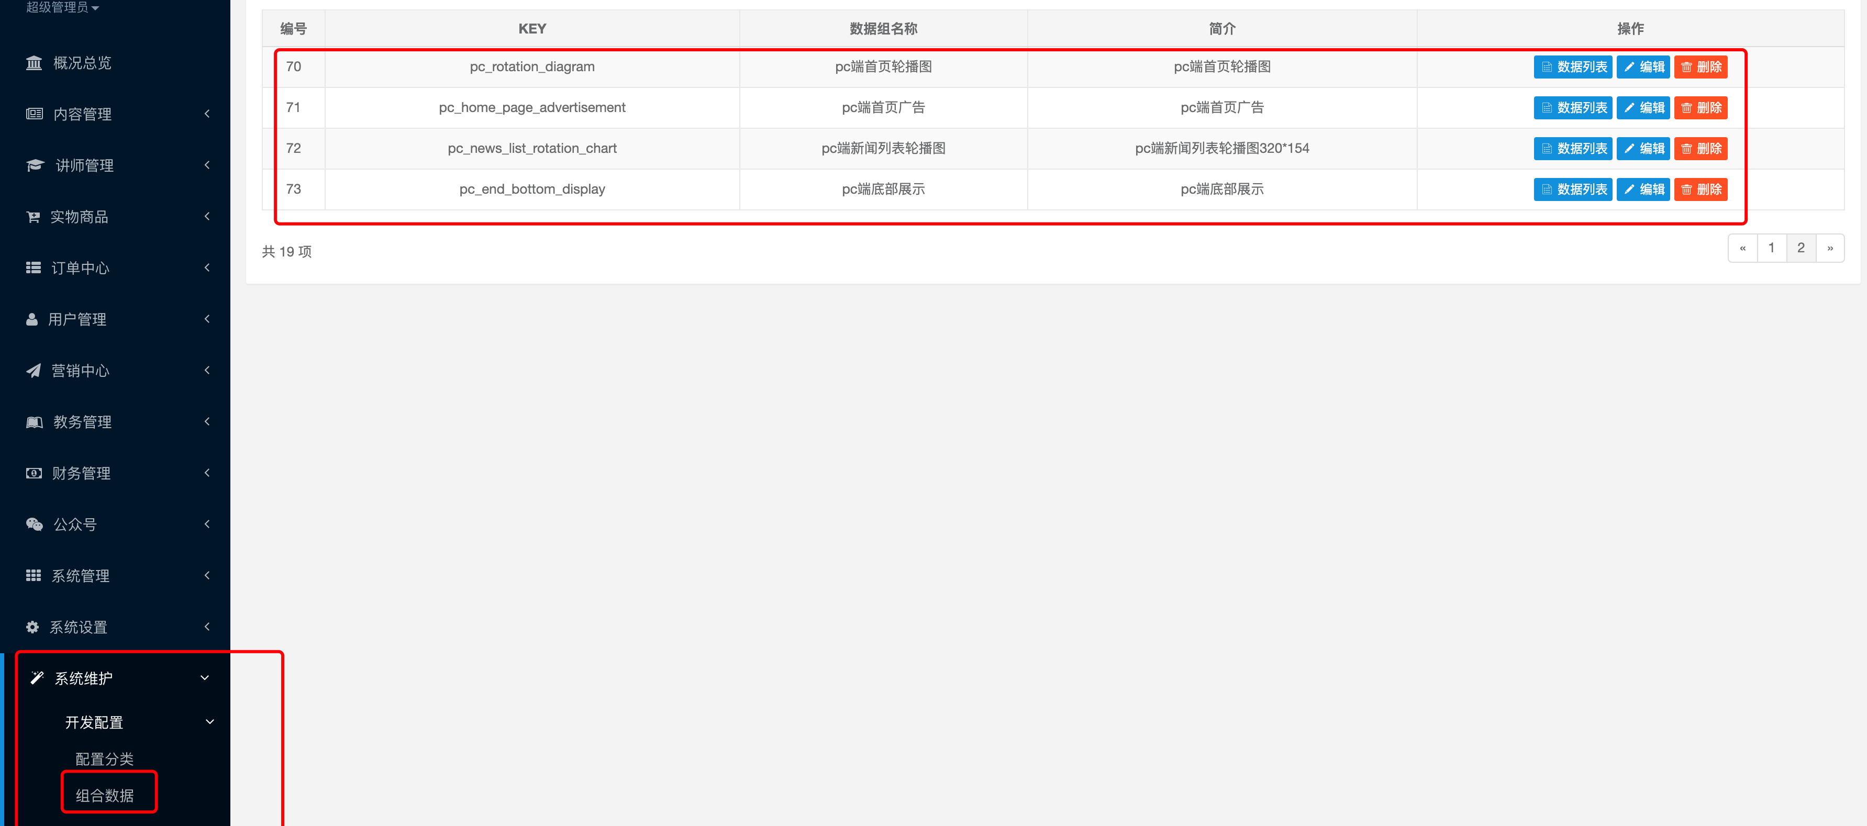Click the 共 19 项 total count
This screenshot has height=826, width=1867.
[287, 251]
